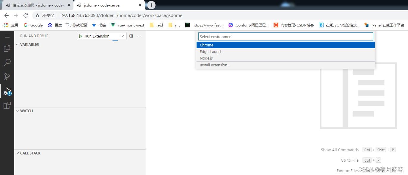Close the jsdome - code-server browser tab

coord(140,5)
